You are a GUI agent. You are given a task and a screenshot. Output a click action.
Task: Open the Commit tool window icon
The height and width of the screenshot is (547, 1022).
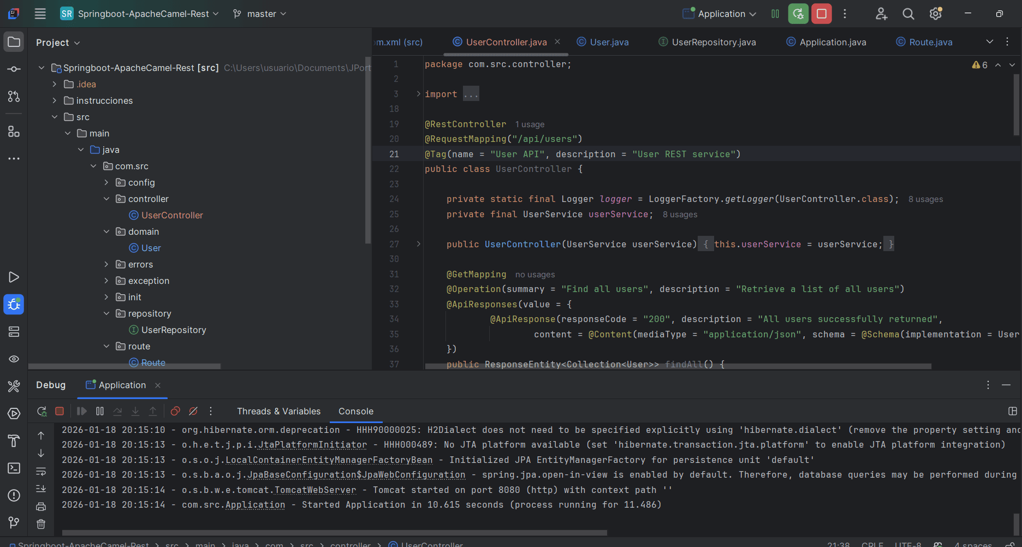coord(14,69)
